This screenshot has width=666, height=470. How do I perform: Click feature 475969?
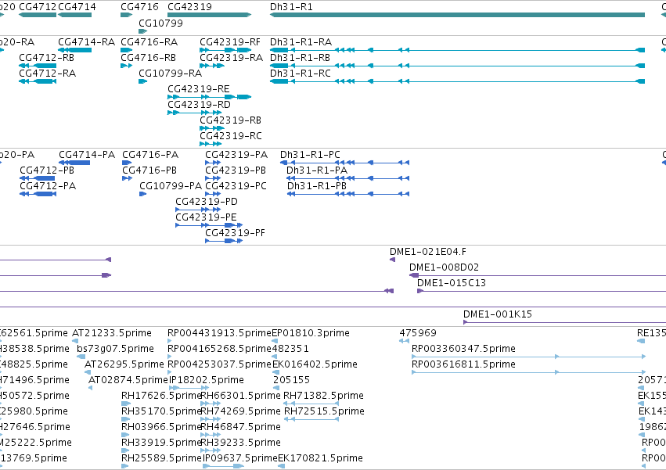point(405,341)
